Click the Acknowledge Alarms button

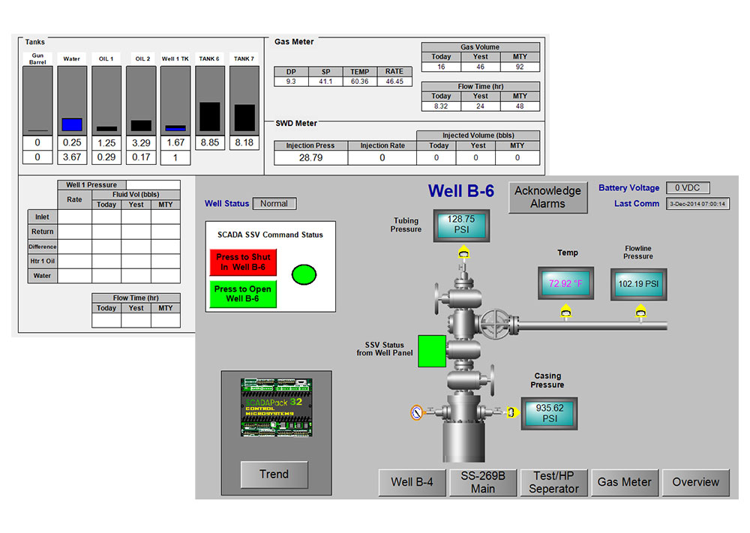click(x=547, y=197)
